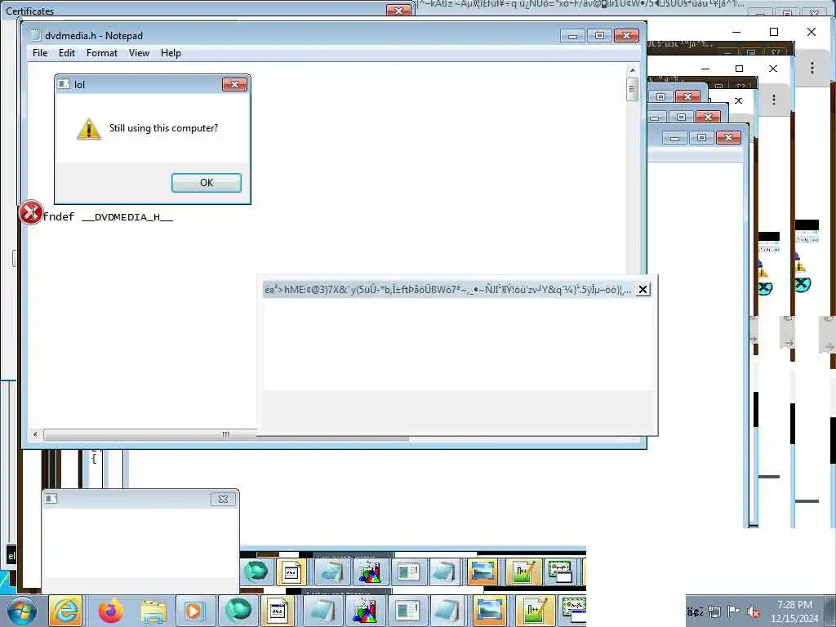This screenshot has height=627, width=836.
Task: Click the 'Still using this computer?' message
Action: (163, 128)
